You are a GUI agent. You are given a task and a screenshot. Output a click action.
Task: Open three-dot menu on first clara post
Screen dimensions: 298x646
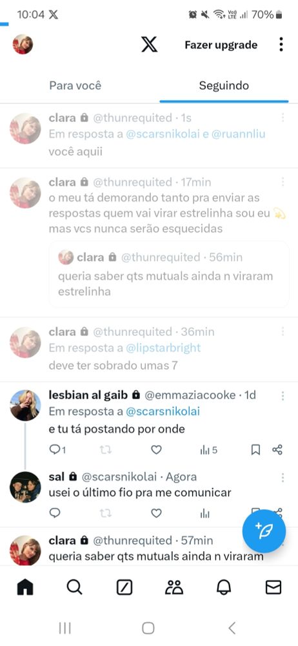[x=283, y=118]
